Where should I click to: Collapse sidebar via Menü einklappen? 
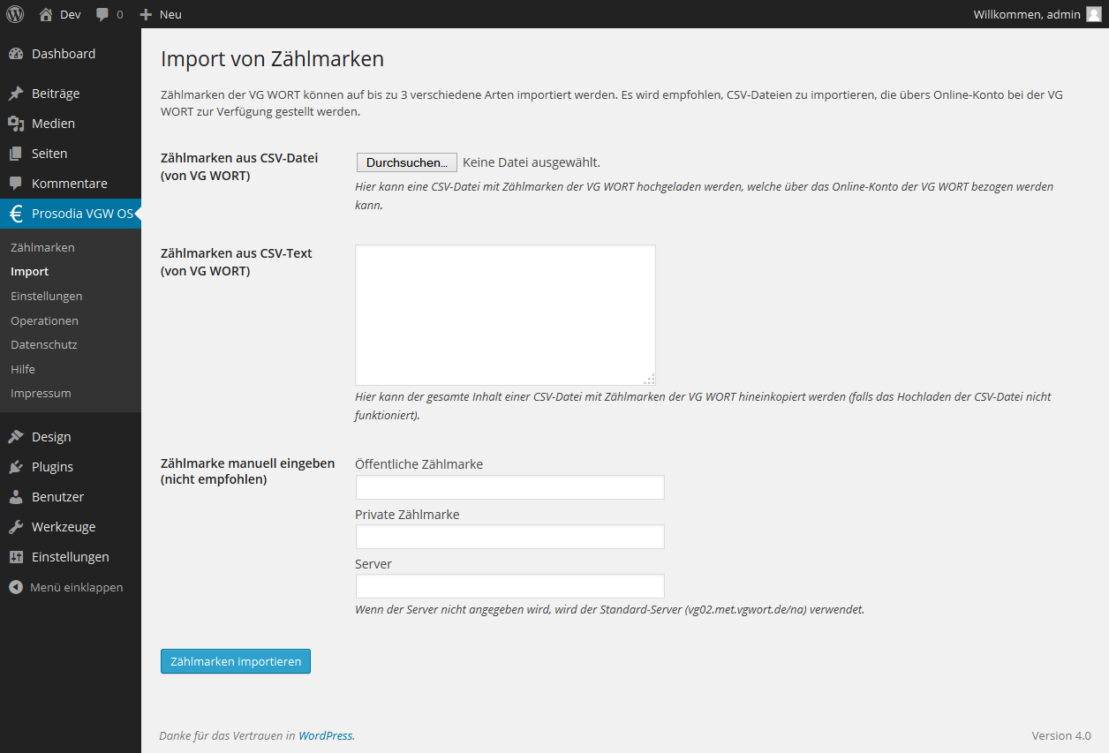tap(76, 587)
